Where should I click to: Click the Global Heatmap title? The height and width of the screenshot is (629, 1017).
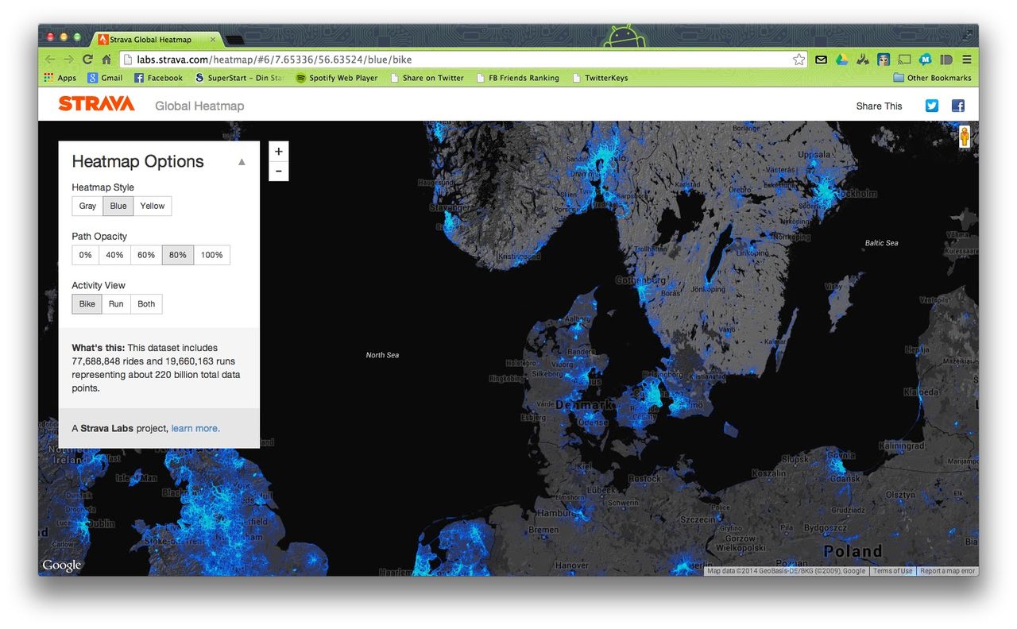point(199,106)
